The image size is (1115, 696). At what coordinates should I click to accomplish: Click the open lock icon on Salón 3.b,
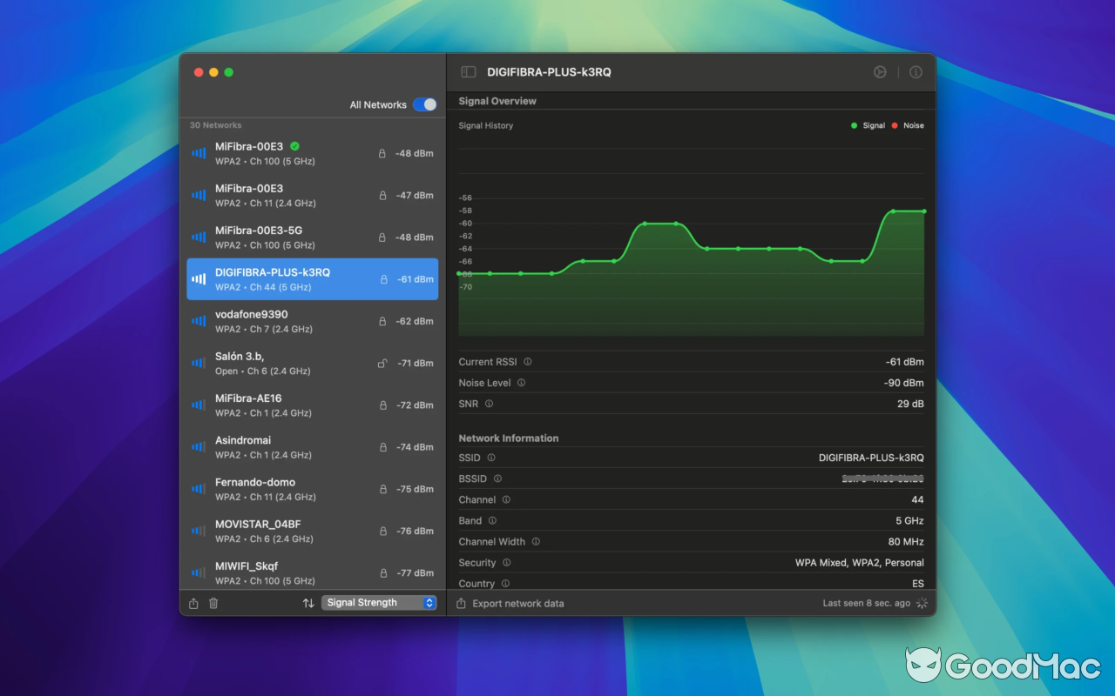coord(382,363)
